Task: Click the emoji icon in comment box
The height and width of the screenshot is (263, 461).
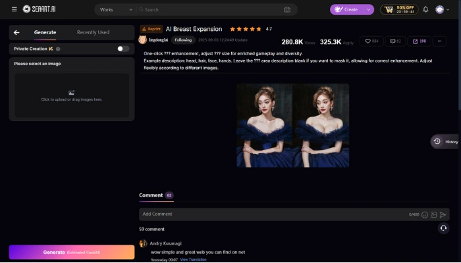Action: [425, 214]
